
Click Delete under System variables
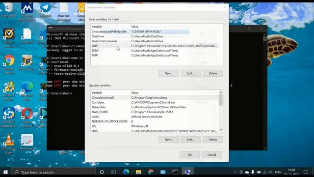coord(212,140)
